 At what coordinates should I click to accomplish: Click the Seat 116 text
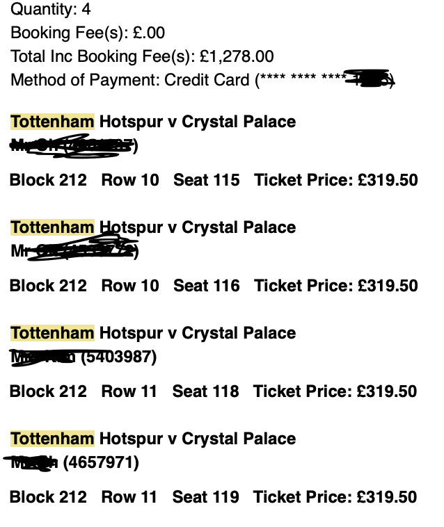point(206,286)
